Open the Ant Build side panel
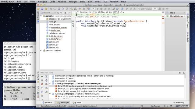Viewport: 195px width, 109px height. (188, 37)
